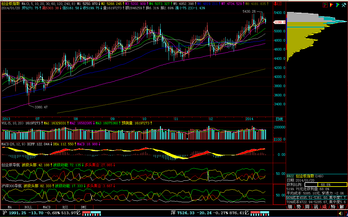
Task: Click the 3380.47 low price annotation
Action: (x=41, y=107)
